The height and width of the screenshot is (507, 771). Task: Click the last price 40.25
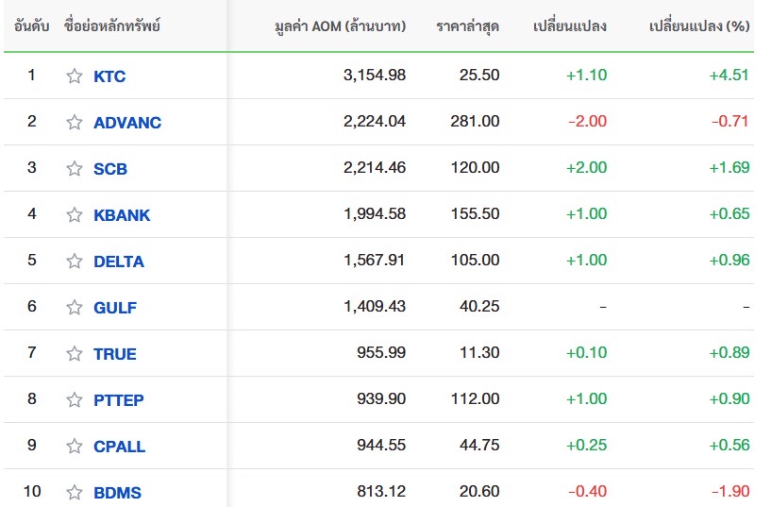click(479, 306)
